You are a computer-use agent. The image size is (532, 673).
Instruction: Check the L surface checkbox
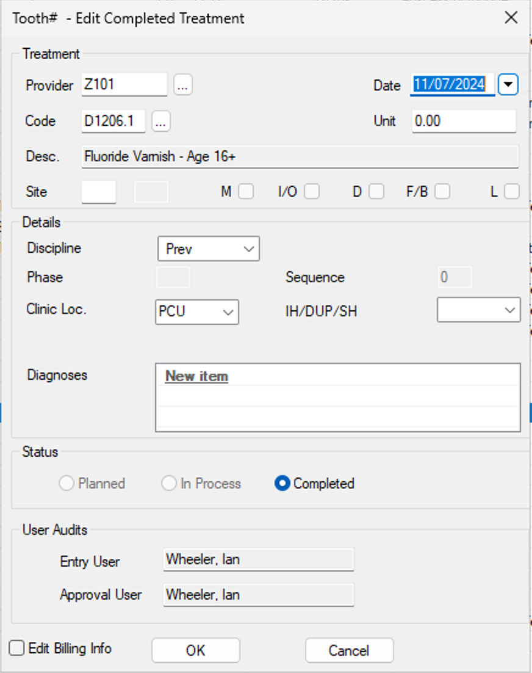tap(512, 191)
